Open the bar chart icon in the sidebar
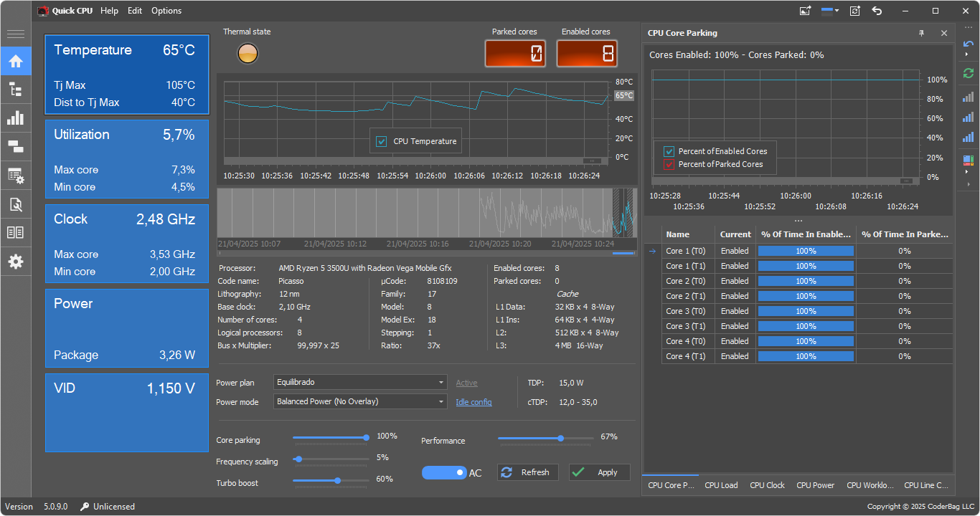 (16, 118)
